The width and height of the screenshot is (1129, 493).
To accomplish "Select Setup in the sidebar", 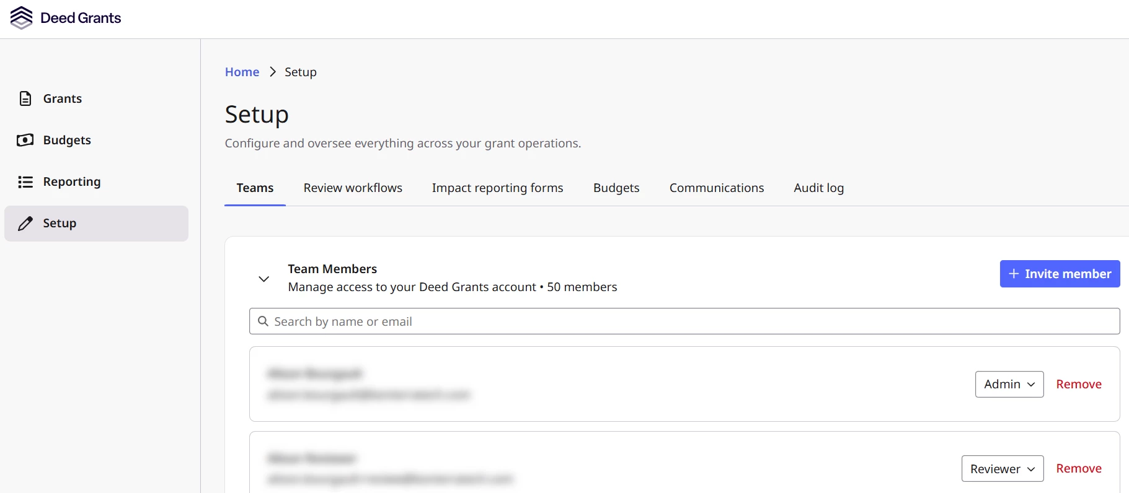I will pos(96,224).
